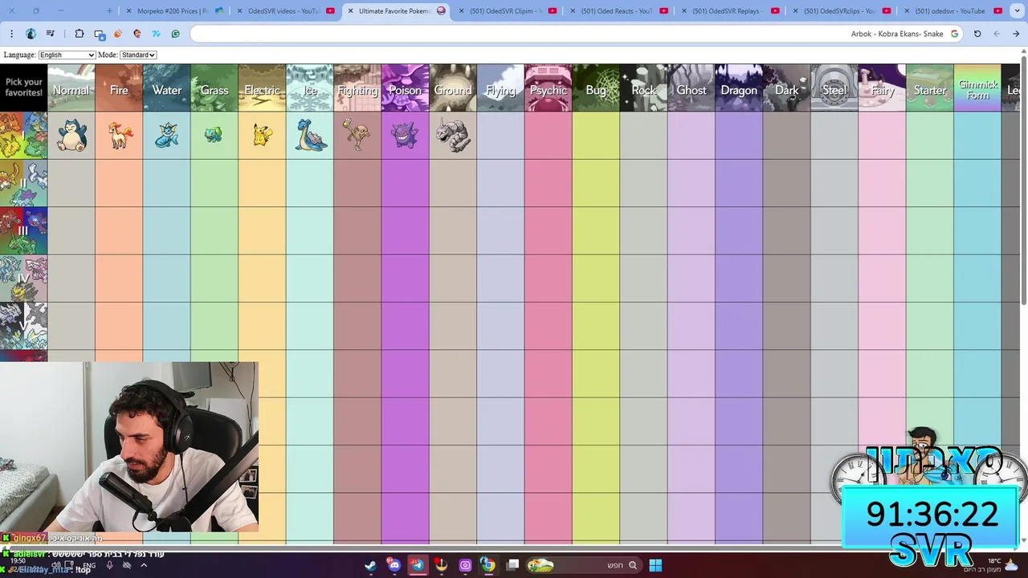Click the Google icon in the address bar
Screen dimensions: 1028x578
(x=954, y=34)
